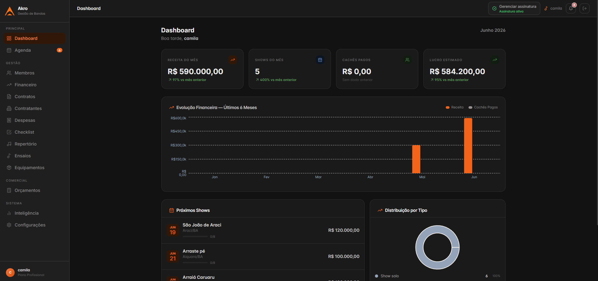Screen dimensions: 598x281
Task: Go to the Financeiro section
Action: [x=35, y=85]
